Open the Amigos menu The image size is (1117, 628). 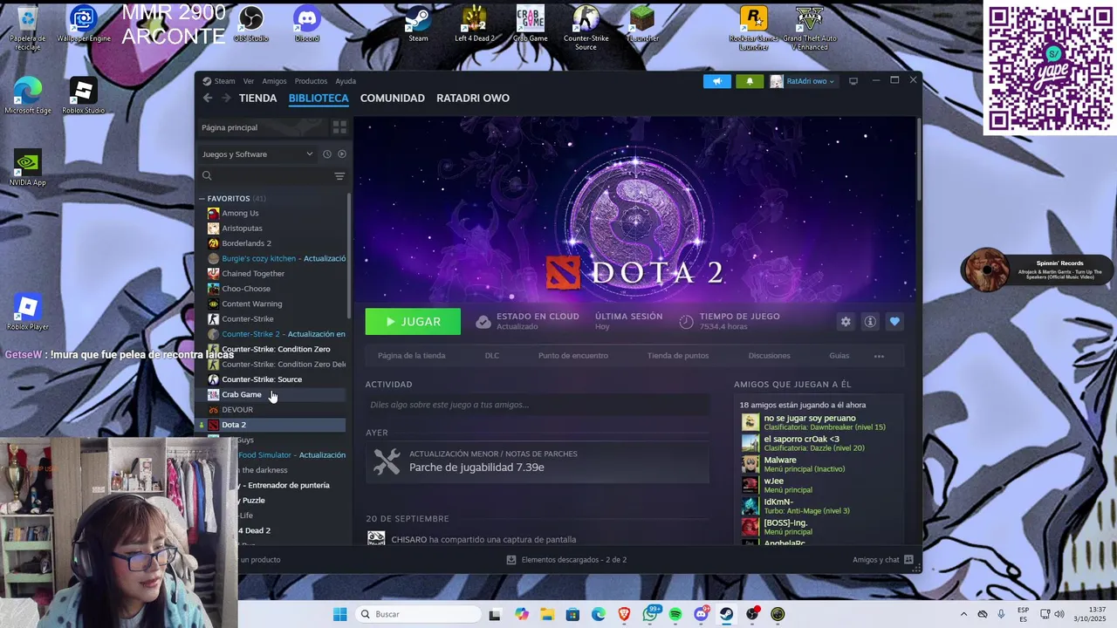pyautogui.click(x=274, y=81)
